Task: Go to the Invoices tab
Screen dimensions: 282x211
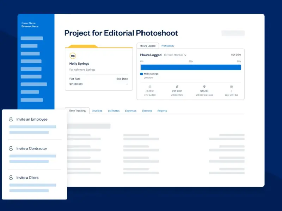Action: (97, 111)
